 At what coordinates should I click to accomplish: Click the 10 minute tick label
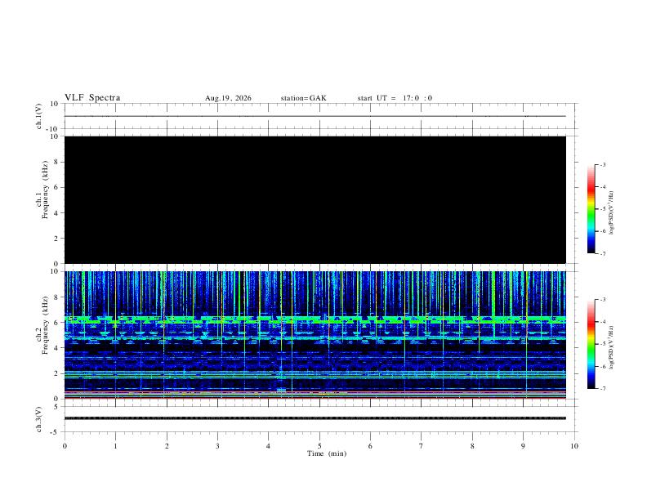[x=574, y=446]
